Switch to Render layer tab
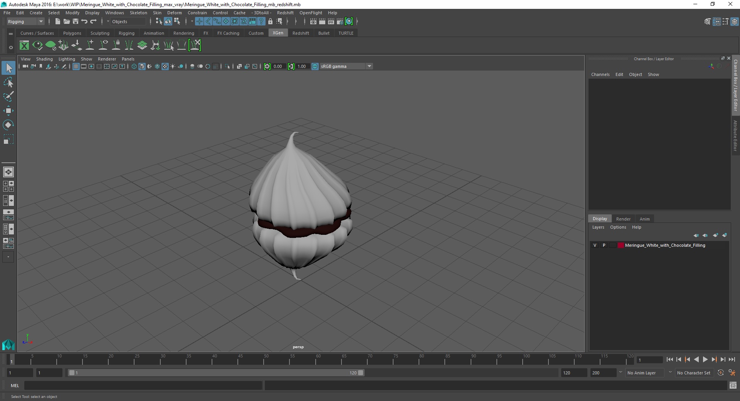Image resolution: width=740 pixels, height=401 pixels. (x=623, y=219)
